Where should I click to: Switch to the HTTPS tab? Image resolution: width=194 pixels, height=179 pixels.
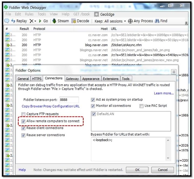[37, 79]
